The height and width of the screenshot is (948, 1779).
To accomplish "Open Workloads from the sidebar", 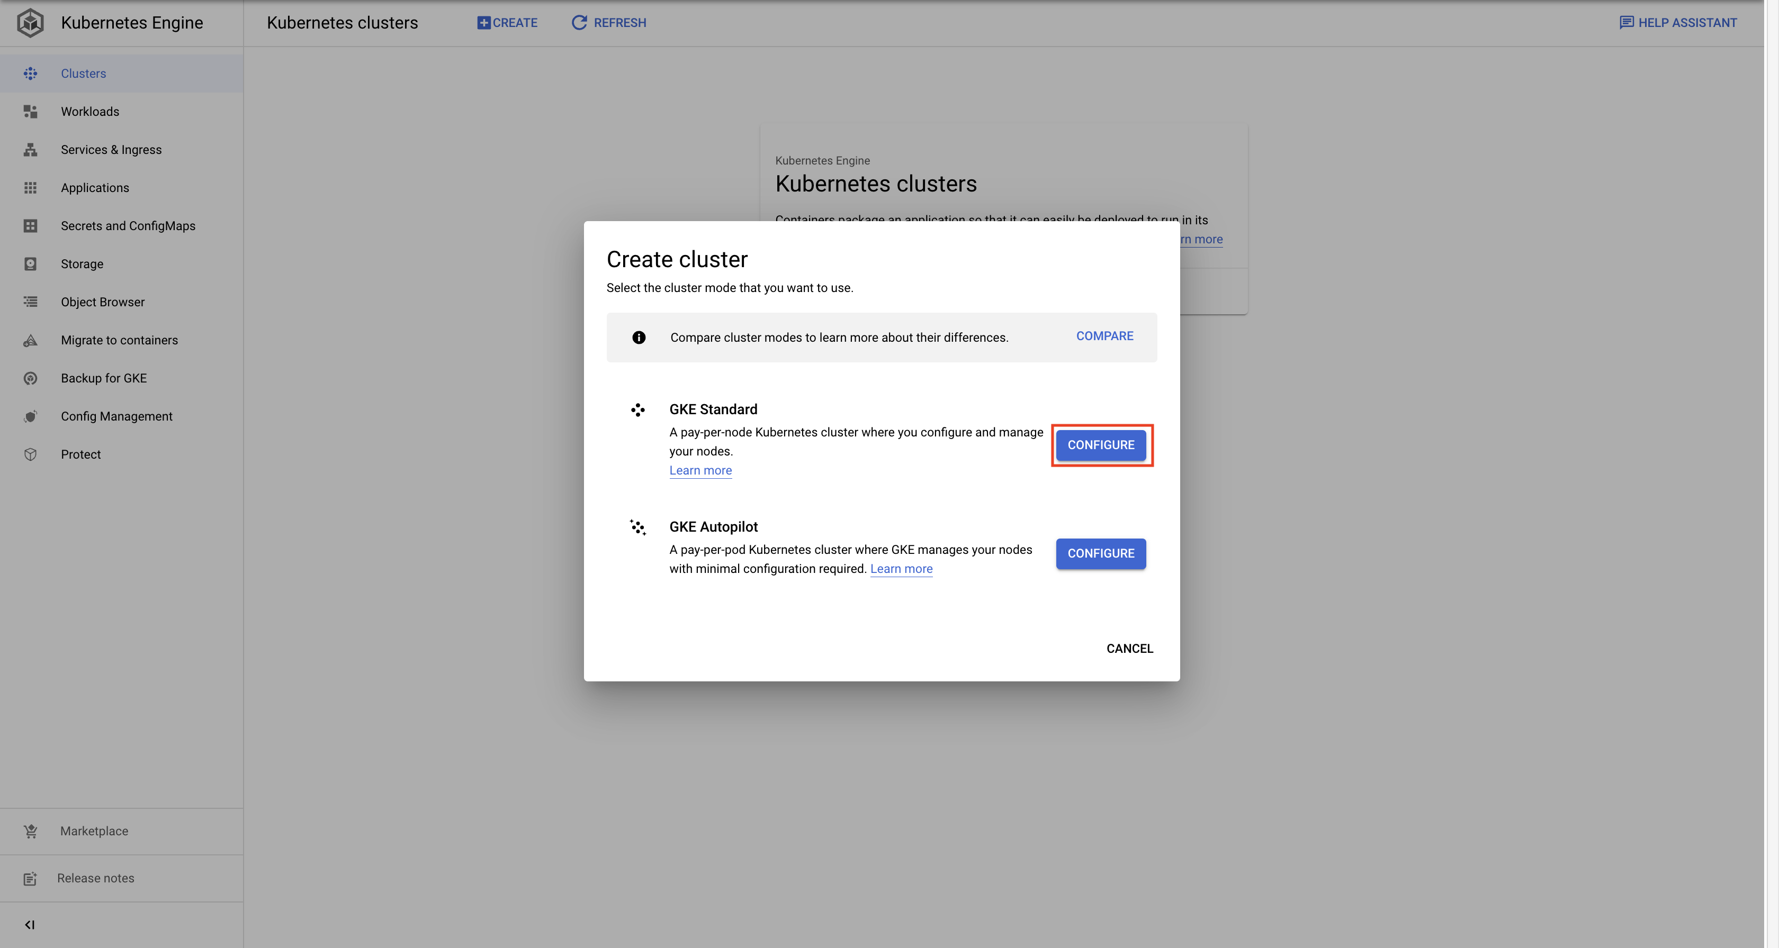I will 30,111.
